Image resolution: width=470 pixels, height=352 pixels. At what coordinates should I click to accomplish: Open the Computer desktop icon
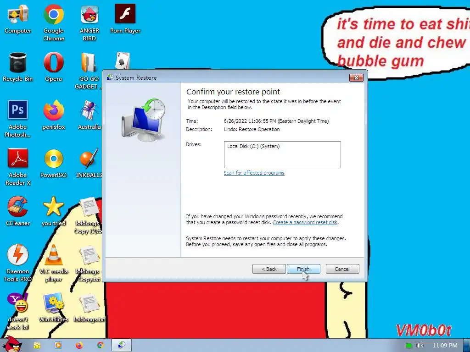18,19
